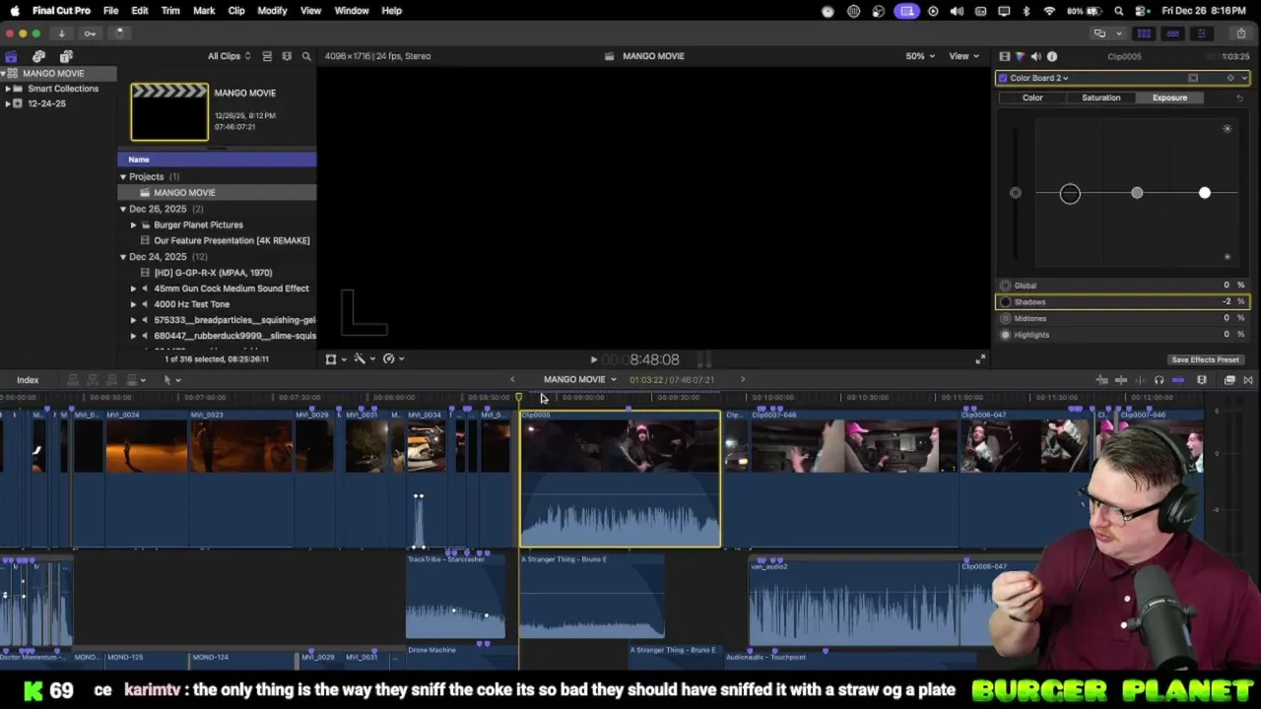The image size is (1261, 709).
Task: Switch to the Color tab
Action: [1032, 97]
